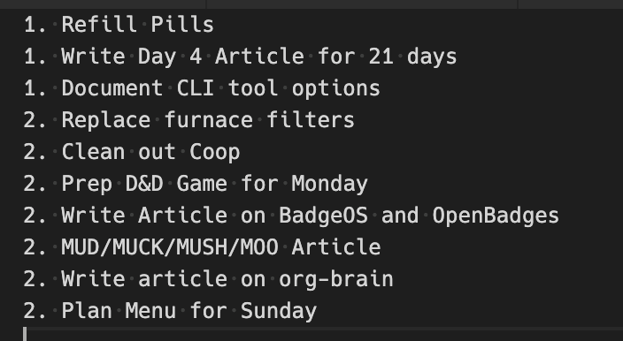Click the number '21' before 'days'

[381, 57]
